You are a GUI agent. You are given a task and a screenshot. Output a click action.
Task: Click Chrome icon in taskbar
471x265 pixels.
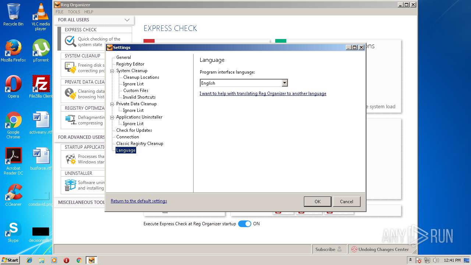tap(79, 260)
